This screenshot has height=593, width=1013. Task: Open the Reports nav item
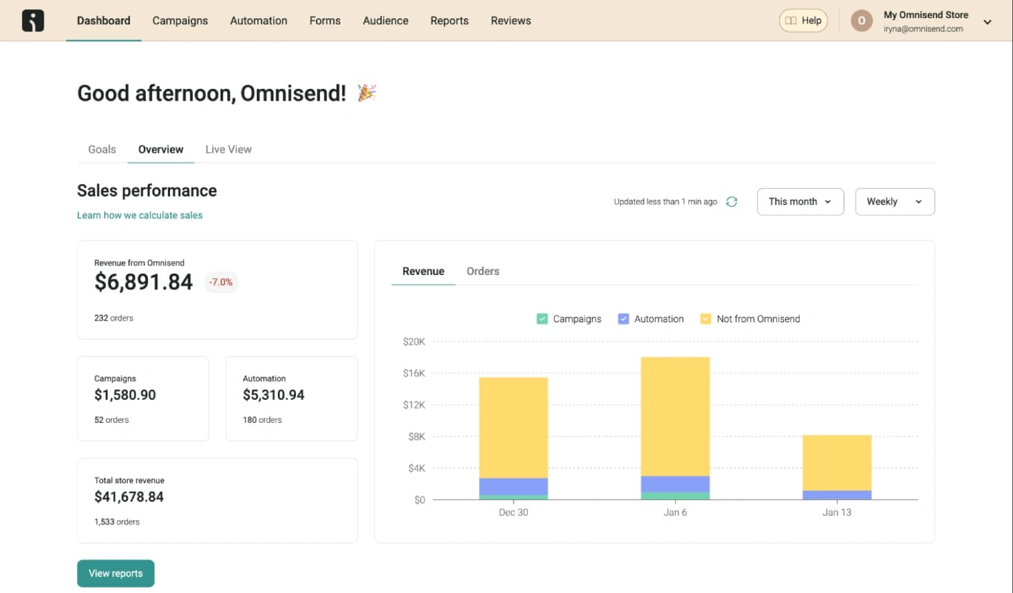[449, 21]
